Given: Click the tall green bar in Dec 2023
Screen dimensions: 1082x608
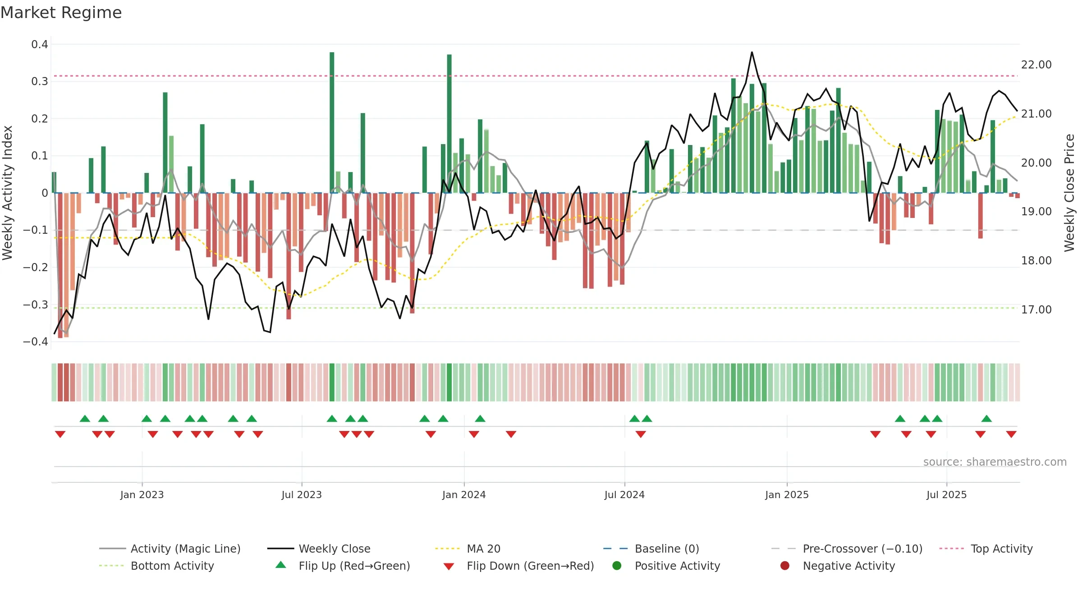Looking at the screenshot, I should (449, 124).
